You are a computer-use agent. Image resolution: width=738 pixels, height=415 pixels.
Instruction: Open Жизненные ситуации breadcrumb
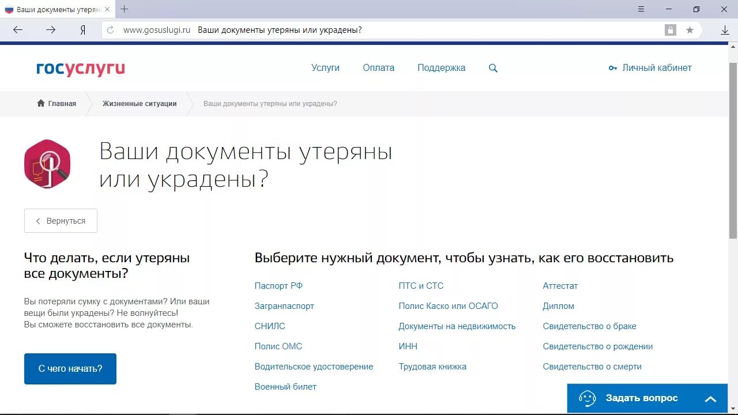tap(140, 104)
